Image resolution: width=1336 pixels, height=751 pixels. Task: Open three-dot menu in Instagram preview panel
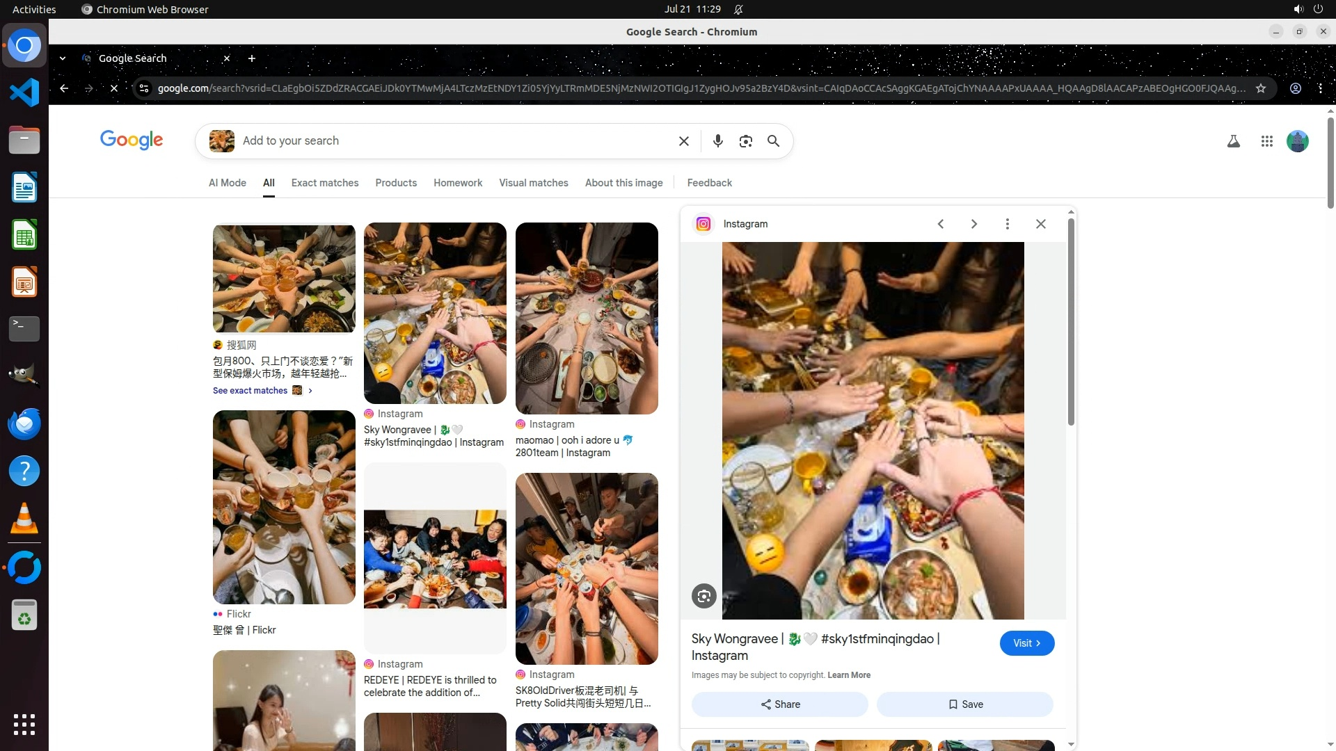click(x=1007, y=224)
